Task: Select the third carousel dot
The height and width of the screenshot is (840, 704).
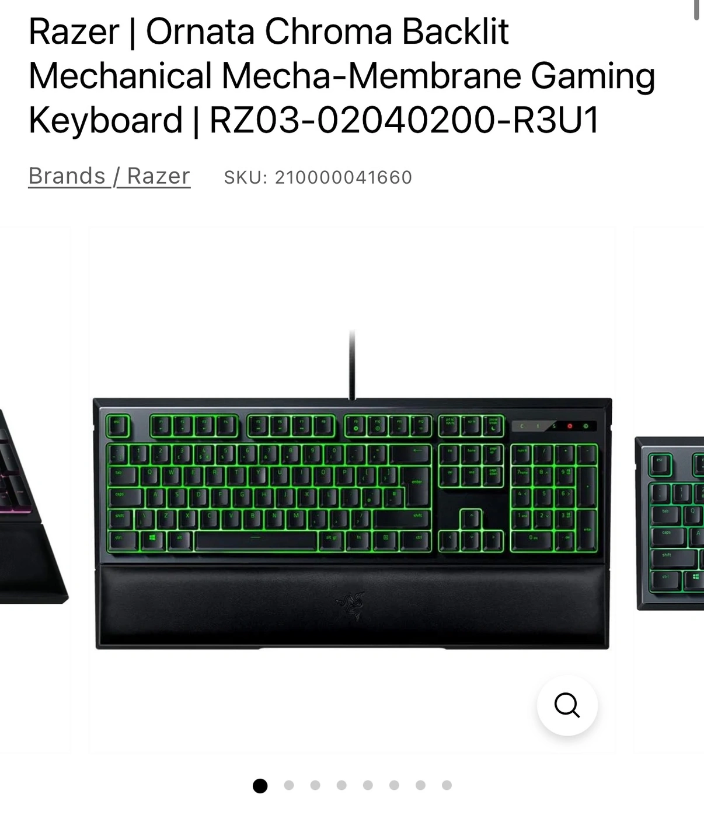Action: click(315, 785)
